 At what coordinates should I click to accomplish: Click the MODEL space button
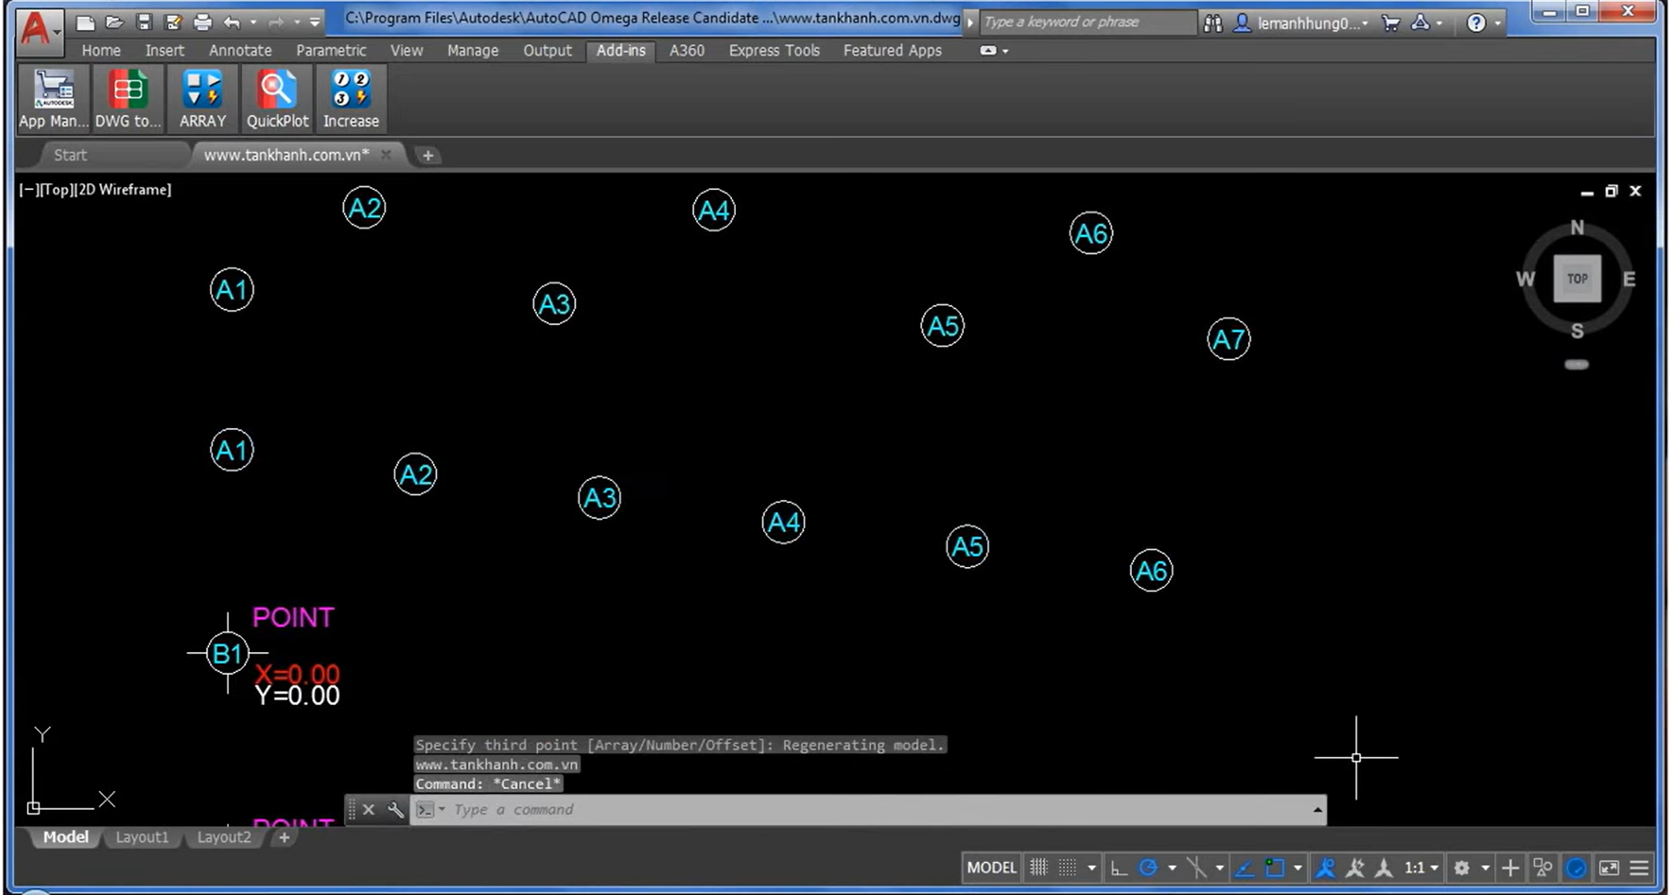pyautogui.click(x=991, y=868)
